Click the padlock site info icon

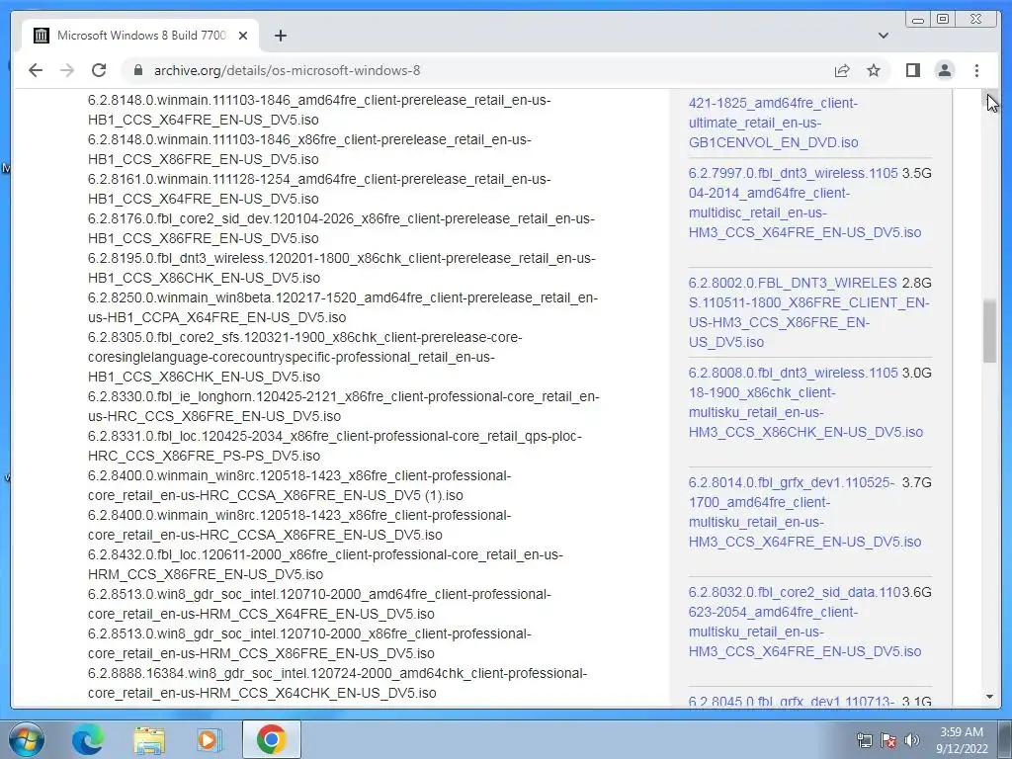click(x=137, y=70)
